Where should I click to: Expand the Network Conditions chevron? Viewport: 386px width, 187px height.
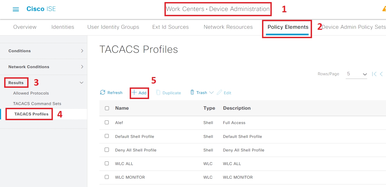coord(82,67)
